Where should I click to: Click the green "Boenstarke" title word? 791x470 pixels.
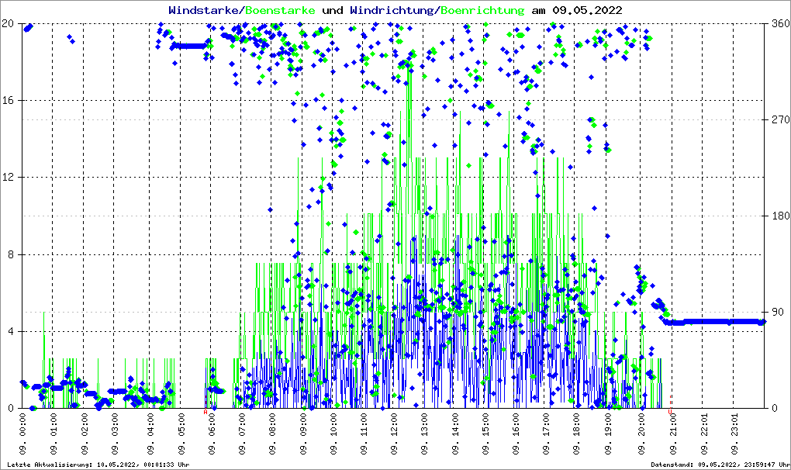pyautogui.click(x=279, y=10)
